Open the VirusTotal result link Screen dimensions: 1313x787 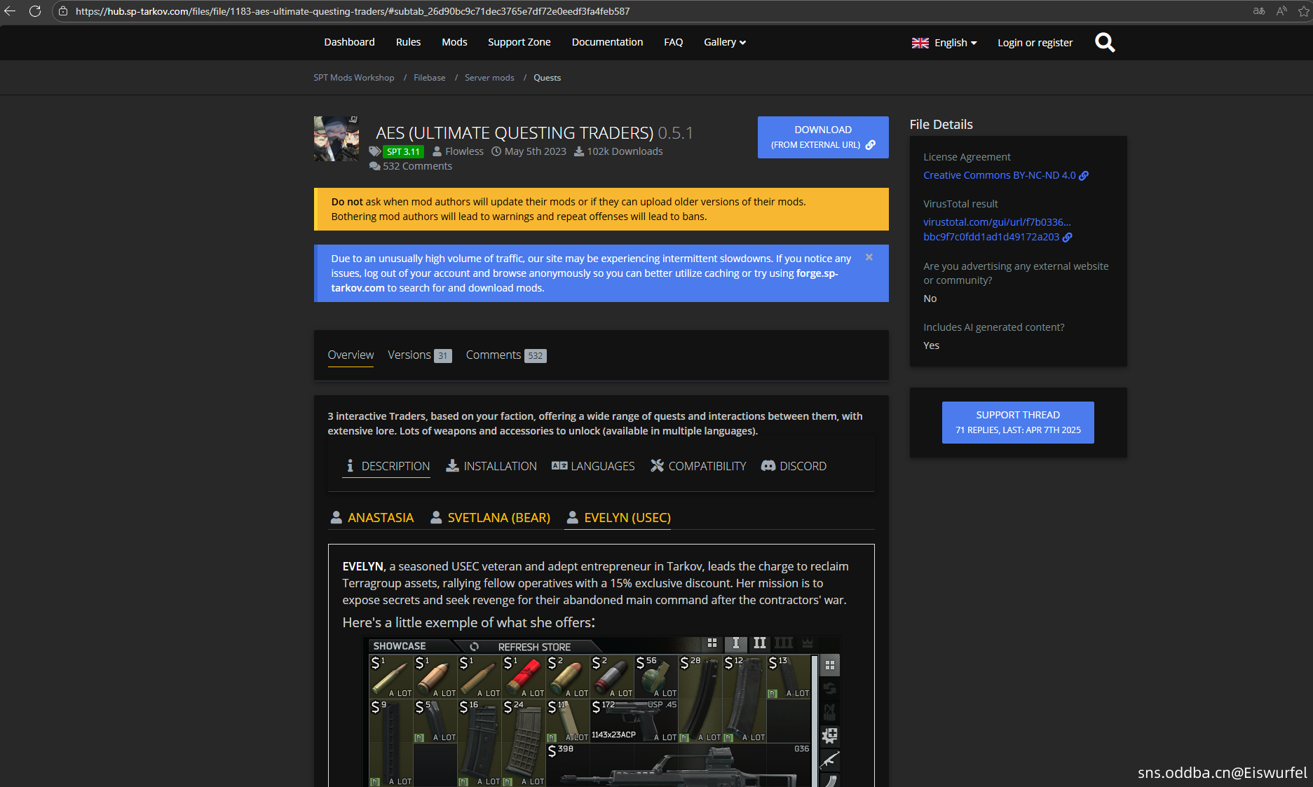coord(998,229)
